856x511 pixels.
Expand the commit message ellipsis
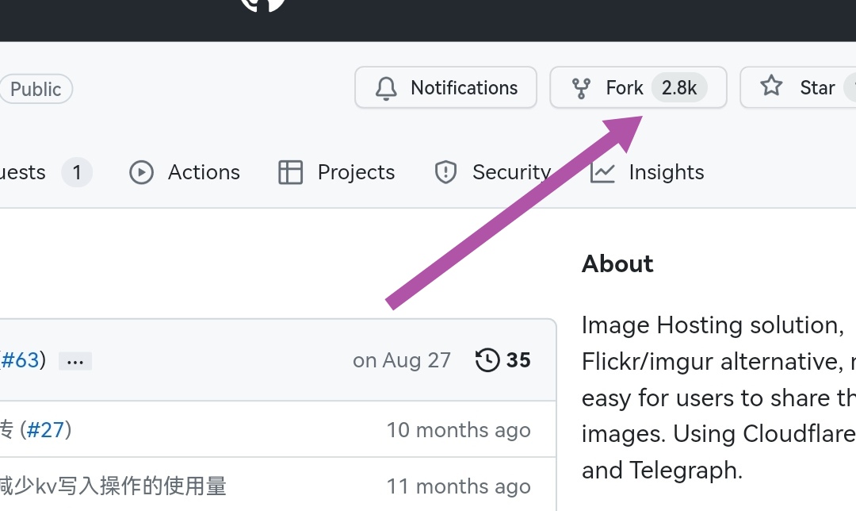click(x=75, y=362)
